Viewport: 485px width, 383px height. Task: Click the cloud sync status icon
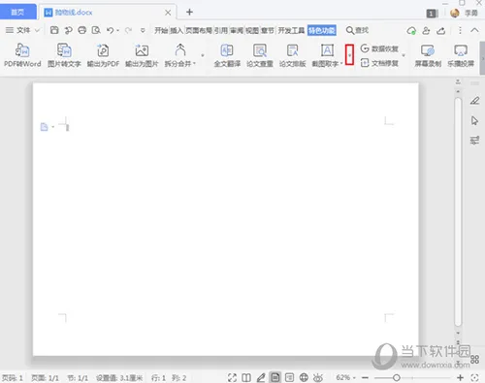pos(411,31)
